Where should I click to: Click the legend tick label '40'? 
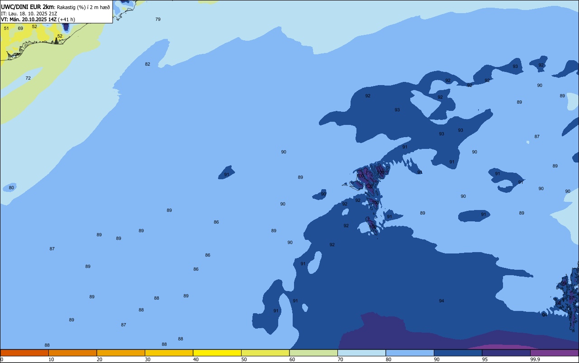[196, 359]
